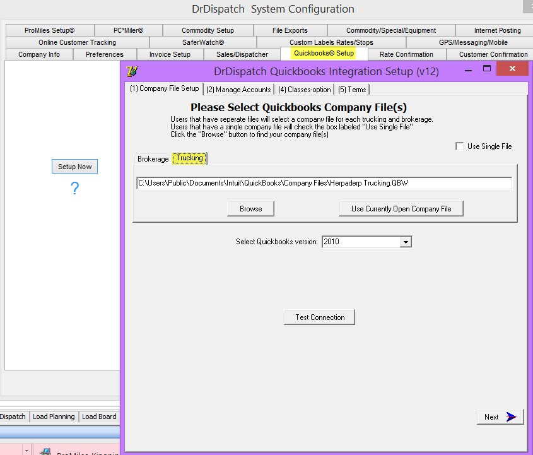Screen dimensions: 533x455
Task: Open the (4) Classes-option tab
Action: click(304, 90)
